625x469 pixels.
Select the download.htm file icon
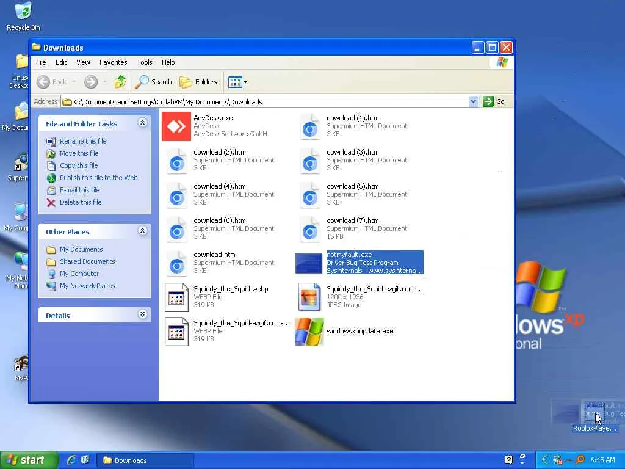click(x=176, y=264)
